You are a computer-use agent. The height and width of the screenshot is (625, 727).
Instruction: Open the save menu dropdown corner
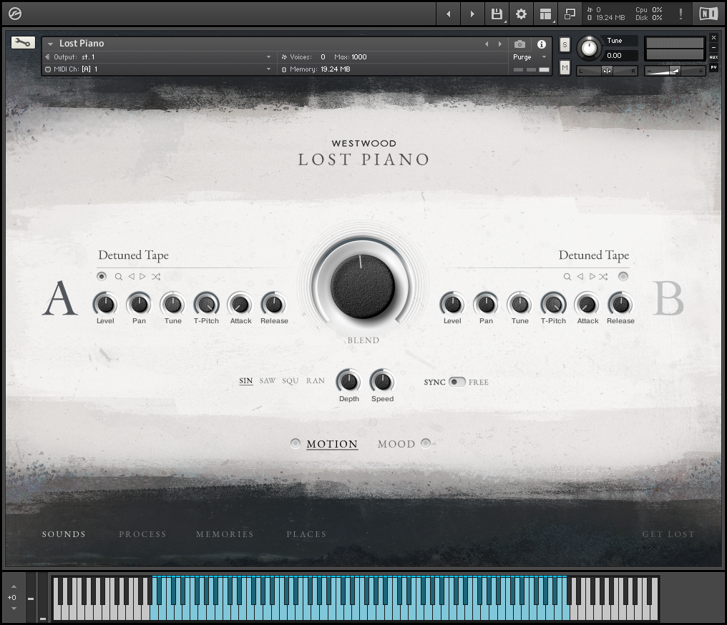[505, 21]
